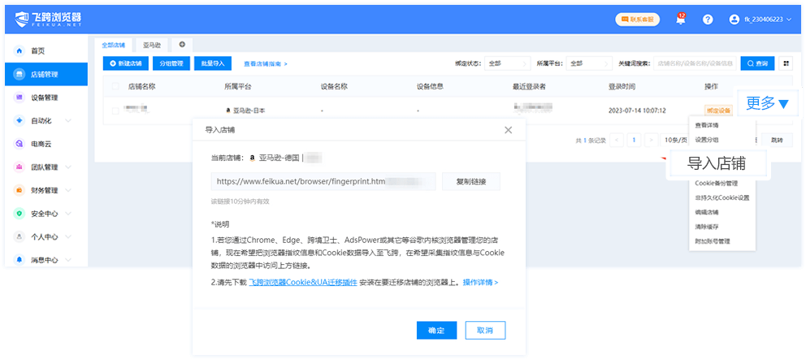This screenshot has height=360, width=806.
Task: Open 电商云 in the sidebar
Action: pos(41,144)
